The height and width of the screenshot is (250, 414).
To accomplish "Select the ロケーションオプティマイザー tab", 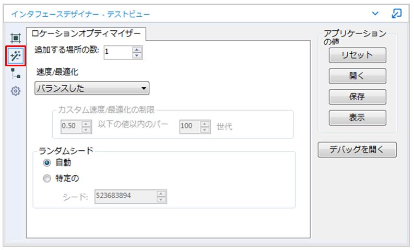I will [86, 34].
